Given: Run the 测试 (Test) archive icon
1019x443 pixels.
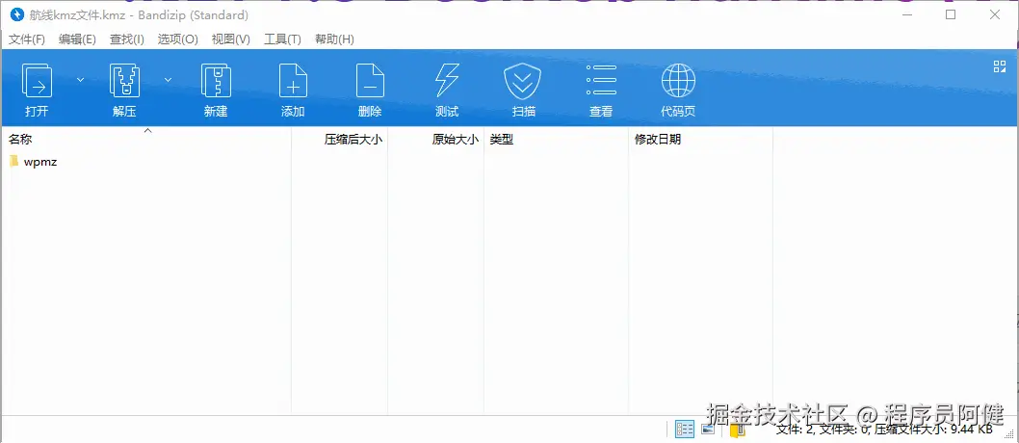Looking at the screenshot, I should (x=447, y=81).
